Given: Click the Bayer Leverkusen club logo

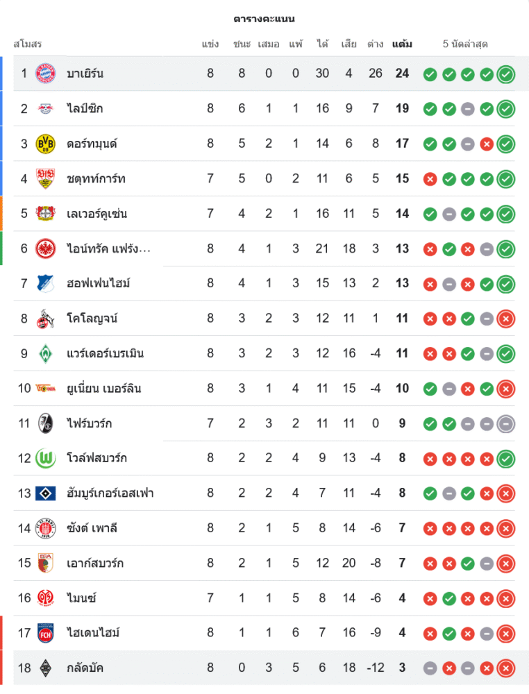Looking at the screenshot, I should point(45,213).
